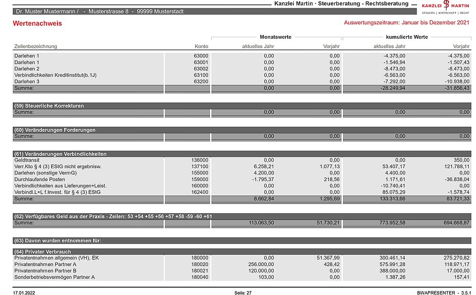Click the Kanzlei Martin logo

point(445,7)
